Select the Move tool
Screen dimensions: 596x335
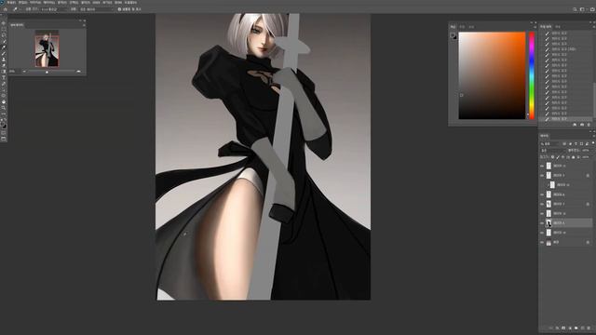point(4,22)
